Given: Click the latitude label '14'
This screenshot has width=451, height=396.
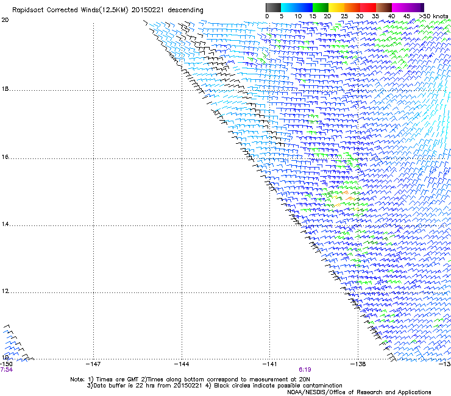Looking at the screenshot, I should point(5,224).
